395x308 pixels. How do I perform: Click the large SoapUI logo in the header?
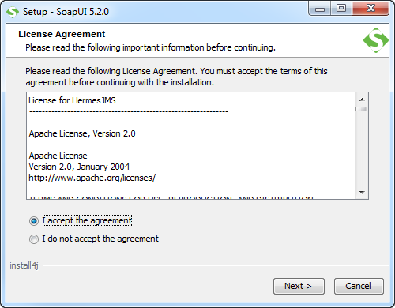(376, 40)
